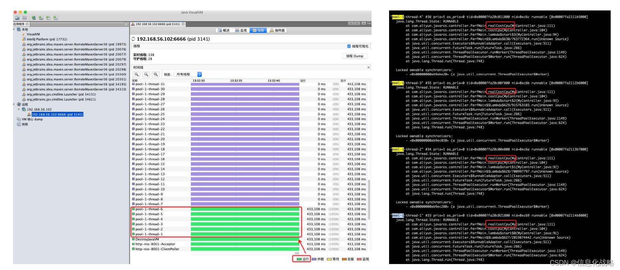Click the 休眠 sleeping legend swatch
Viewport: 620px width, 270px height.
point(314,259)
